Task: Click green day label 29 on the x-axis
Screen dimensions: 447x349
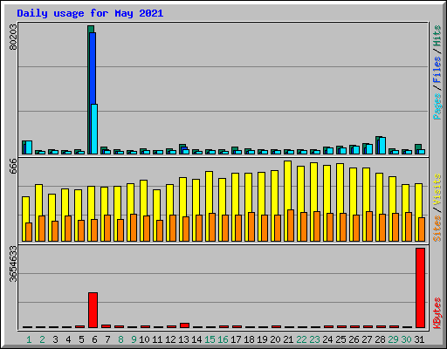Action: pyautogui.click(x=393, y=339)
